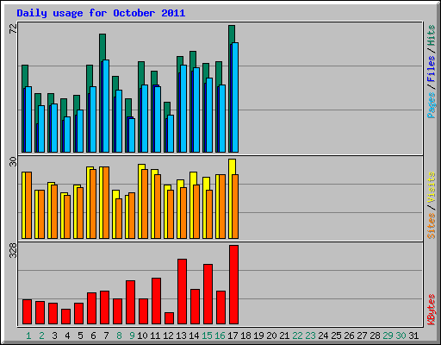Viewport: 441px width, 345px height.
Task: Select day label 18 on the x-axis
Action: [245, 336]
